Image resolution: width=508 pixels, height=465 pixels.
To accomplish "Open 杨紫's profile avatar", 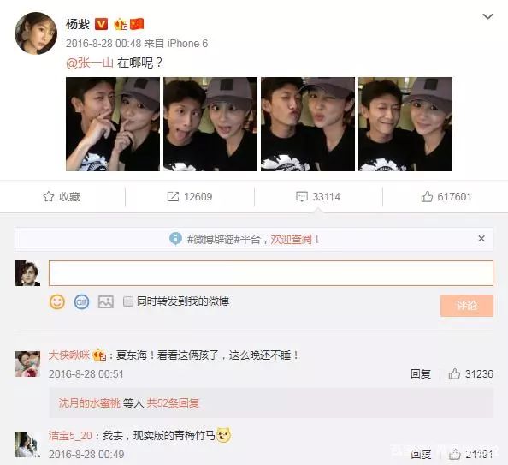I will (36, 33).
